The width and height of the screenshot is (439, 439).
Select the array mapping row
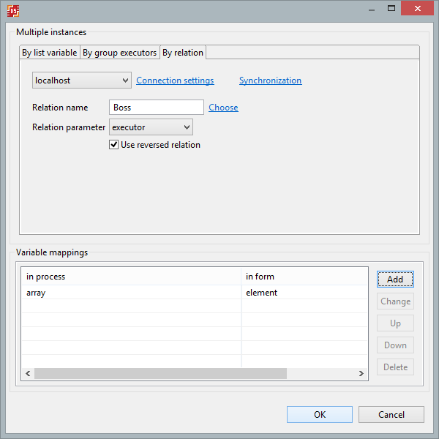pos(132,293)
